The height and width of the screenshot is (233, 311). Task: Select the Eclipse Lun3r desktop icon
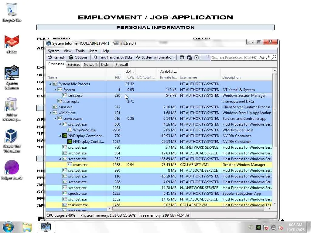point(12,170)
